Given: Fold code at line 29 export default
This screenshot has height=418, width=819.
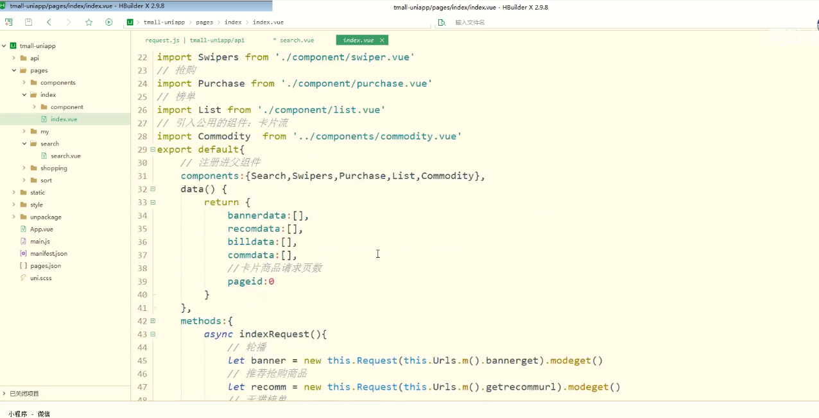Looking at the screenshot, I should coord(153,149).
